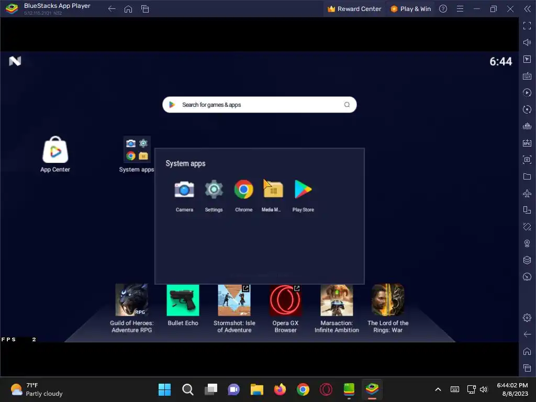The height and width of the screenshot is (402, 536).
Task: Toggle cursor lock in side toolbar
Action: pos(527,59)
